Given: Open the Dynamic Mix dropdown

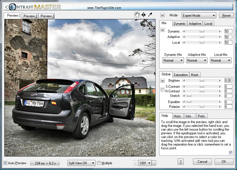Looking at the screenshot, I should [x=173, y=60].
